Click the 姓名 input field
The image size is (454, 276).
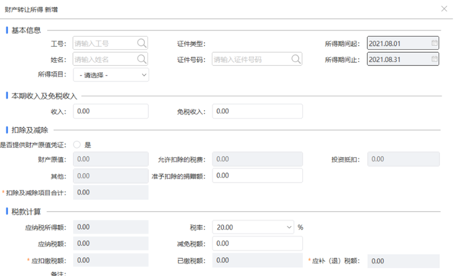point(104,59)
